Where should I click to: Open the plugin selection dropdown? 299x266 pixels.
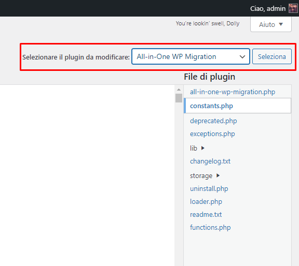point(191,56)
